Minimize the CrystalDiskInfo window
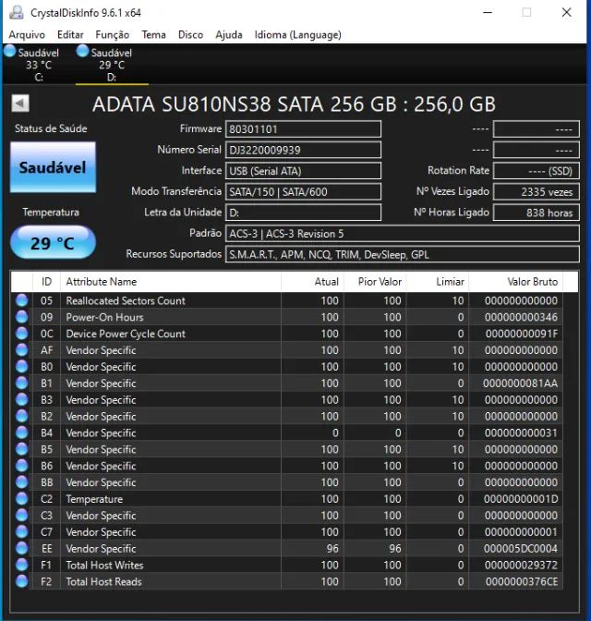The height and width of the screenshot is (621, 591). click(x=488, y=12)
